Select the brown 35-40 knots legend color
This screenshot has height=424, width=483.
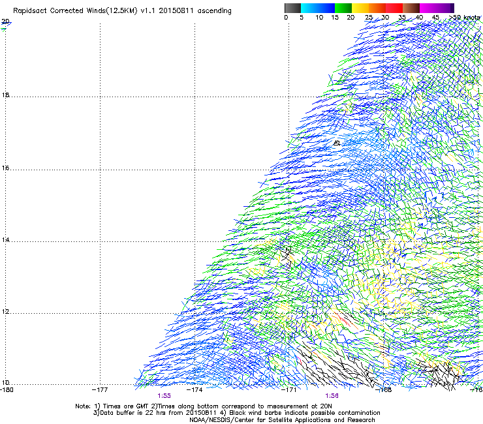411,8
